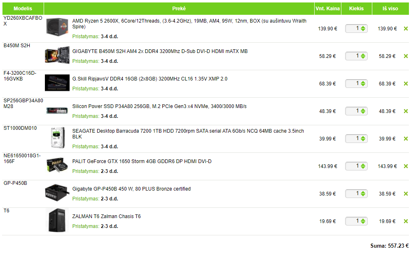Open AMD Ryzen 5 2600X product link
This screenshot has height=260, width=411.
click(189, 24)
